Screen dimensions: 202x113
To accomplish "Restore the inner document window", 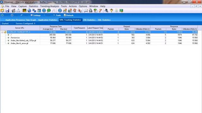I will (196, 6).
